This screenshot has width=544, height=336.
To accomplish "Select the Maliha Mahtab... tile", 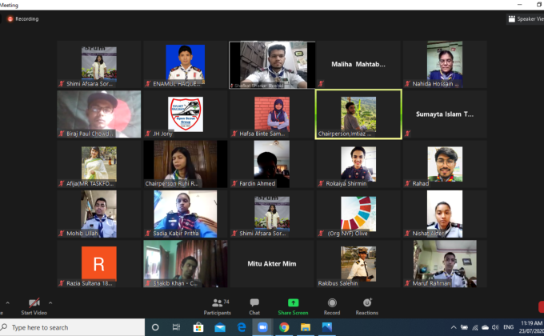I will (x=358, y=64).
